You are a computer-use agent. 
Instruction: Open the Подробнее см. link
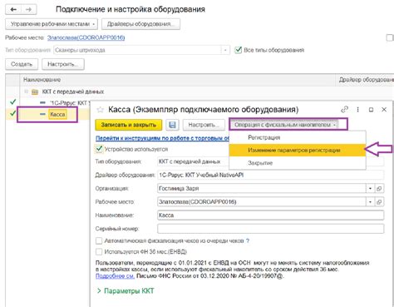(x=115, y=276)
